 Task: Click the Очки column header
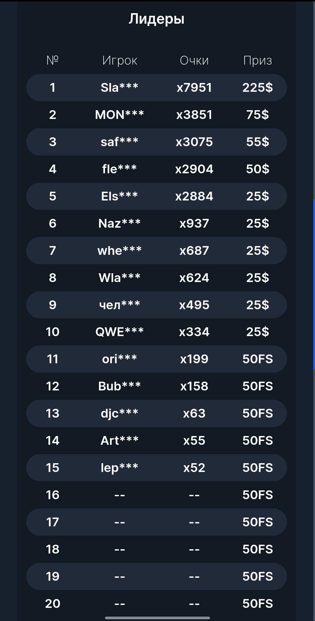point(194,60)
